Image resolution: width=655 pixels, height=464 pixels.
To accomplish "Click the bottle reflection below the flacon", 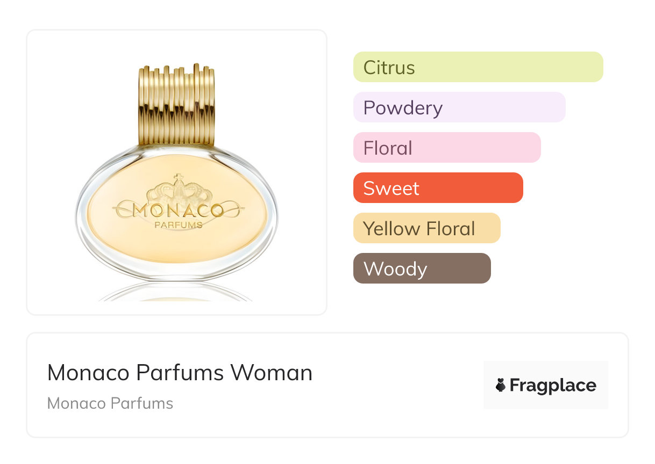I will [x=176, y=292].
